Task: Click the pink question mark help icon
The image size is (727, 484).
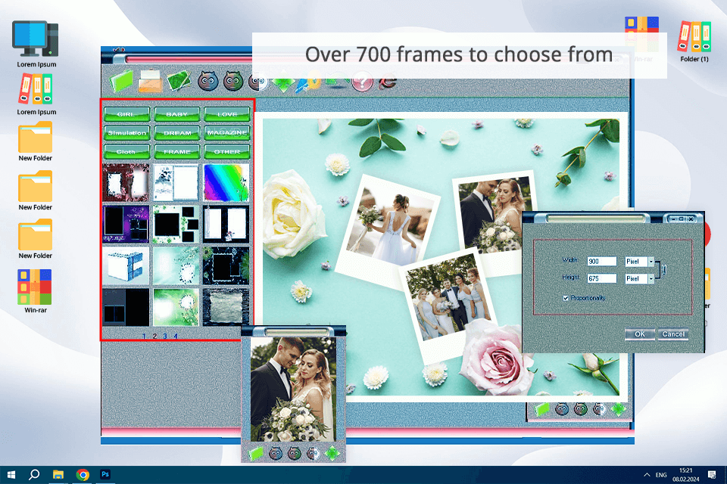Action: tap(362, 82)
